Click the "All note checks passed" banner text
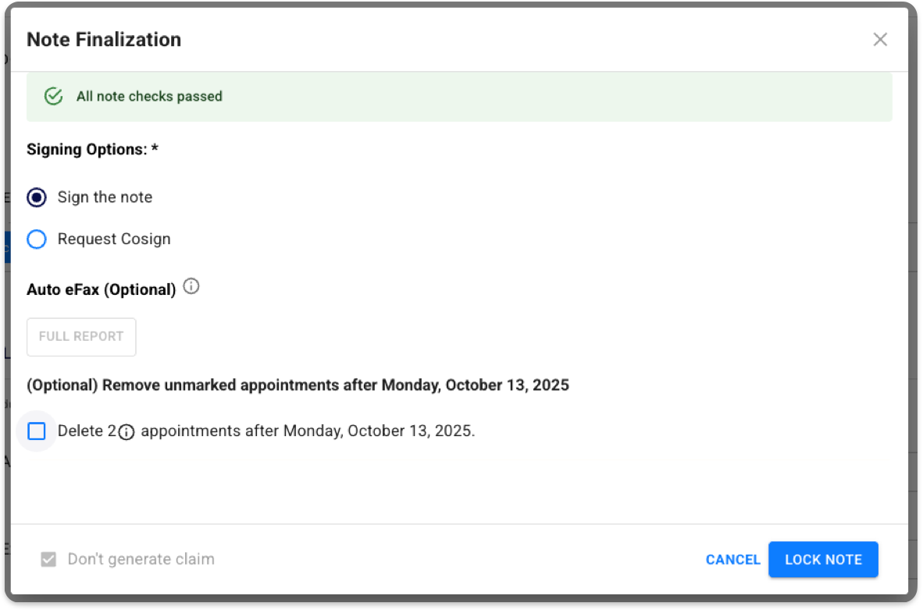Viewport: 923px width, 610px height. click(149, 97)
